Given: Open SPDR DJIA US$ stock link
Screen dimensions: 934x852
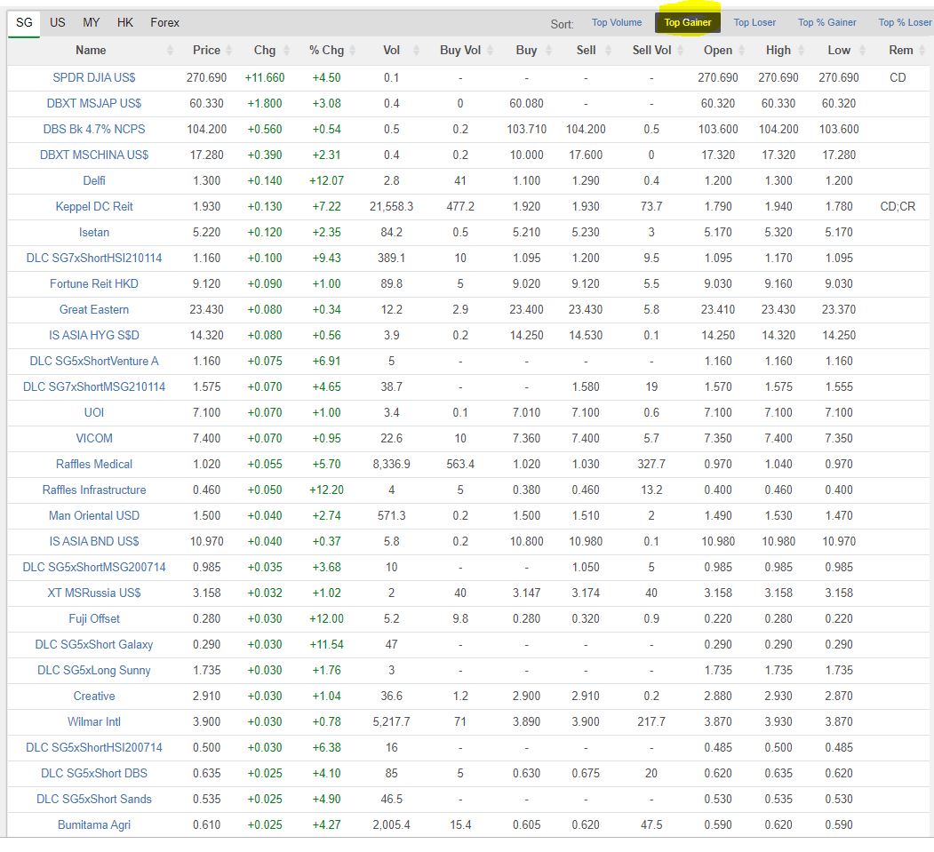Looking at the screenshot, I should coord(94,78).
